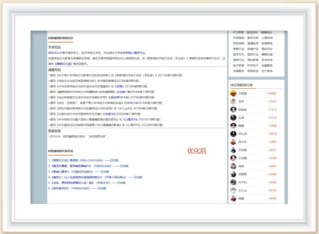Select 孔斌's avatar picture
The width and height of the screenshot is (319, 234).
[x=233, y=118]
